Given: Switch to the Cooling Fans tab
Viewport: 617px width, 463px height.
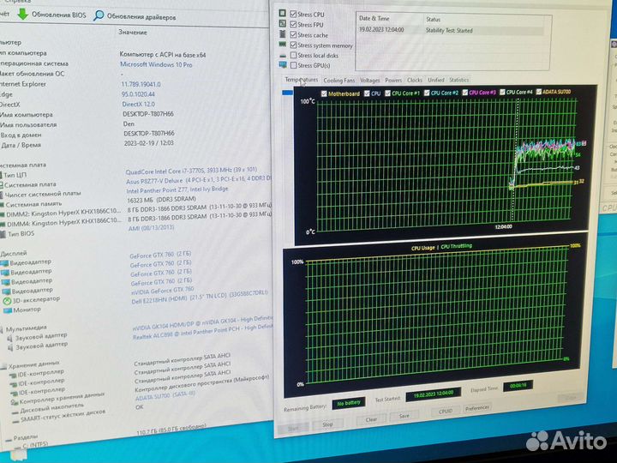Looking at the screenshot, I should pyautogui.click(x=338, y=81).
